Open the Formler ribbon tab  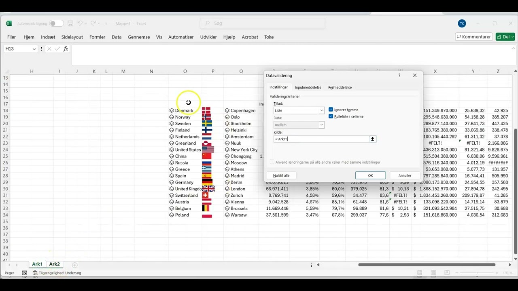click(97, 37)
